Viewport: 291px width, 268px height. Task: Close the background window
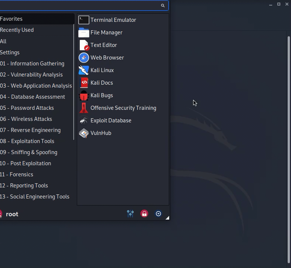287,4
